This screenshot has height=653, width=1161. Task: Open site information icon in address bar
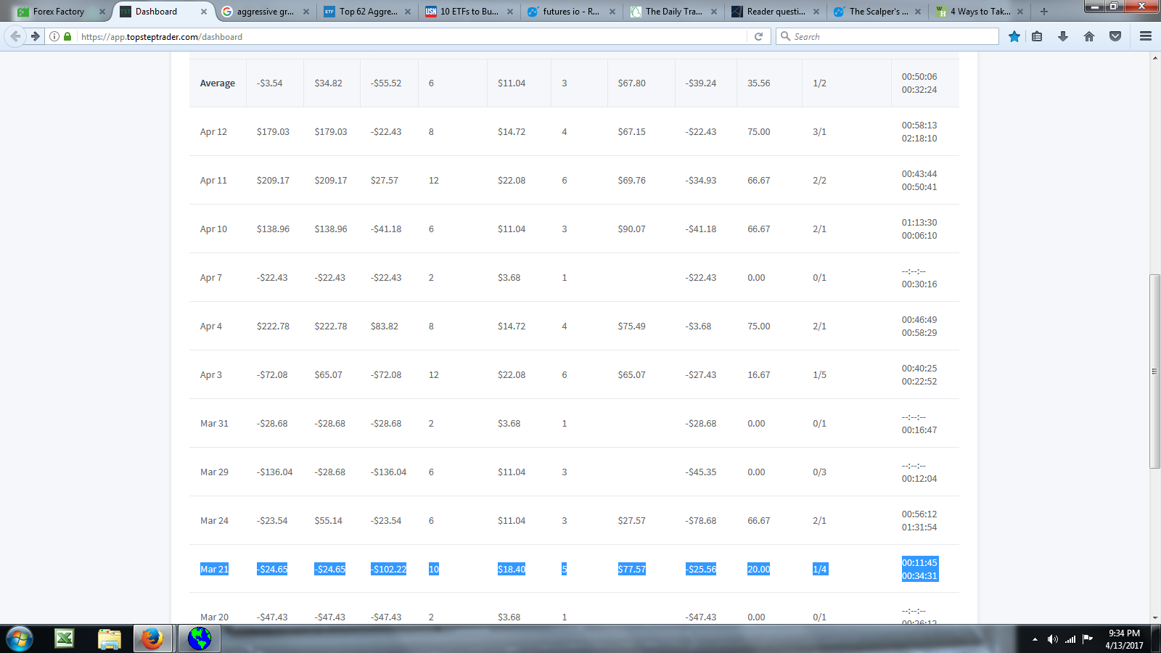coord(54,36)
